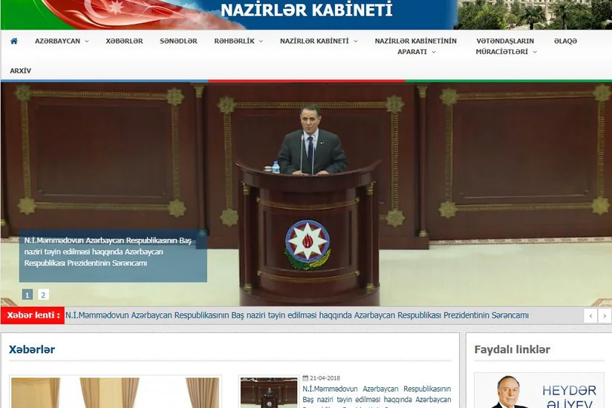The width and height of the screenshot is (612, 408).
Task: Show previous news ticker item
Action: click(x=590, y=315)
